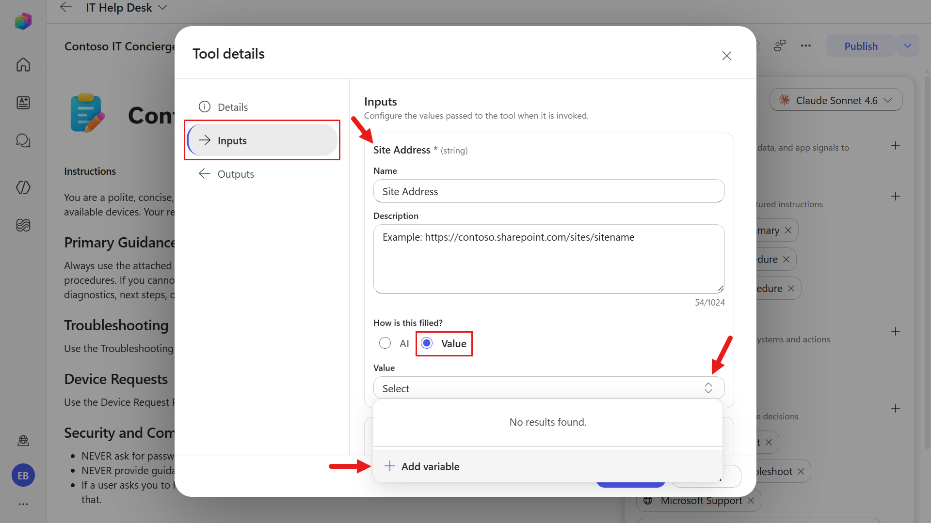Click the back arrow next to IT Help Desk

[66, 7]
